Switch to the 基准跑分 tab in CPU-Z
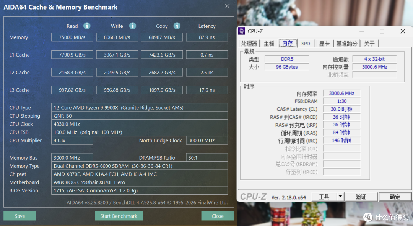Screen dimensions: 413x226 coord(347,44)
